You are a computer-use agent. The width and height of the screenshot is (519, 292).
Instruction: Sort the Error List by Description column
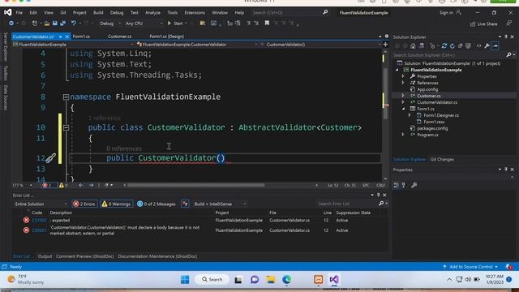(61, 213)
